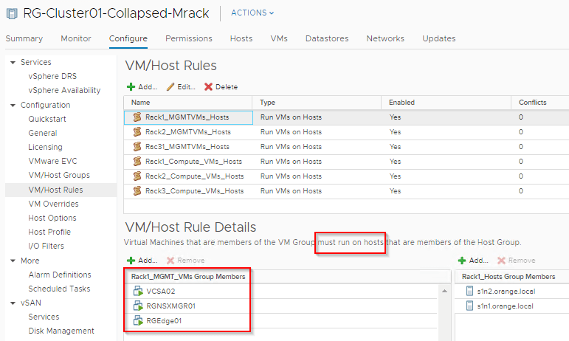Select the Rack1_MGMTVMs_Hosts rule name
The image size is (569, 341).
point(187,117)
